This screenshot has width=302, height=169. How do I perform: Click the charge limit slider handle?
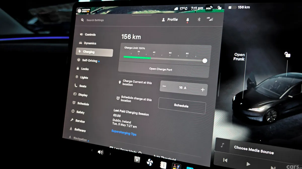point(205,61)
